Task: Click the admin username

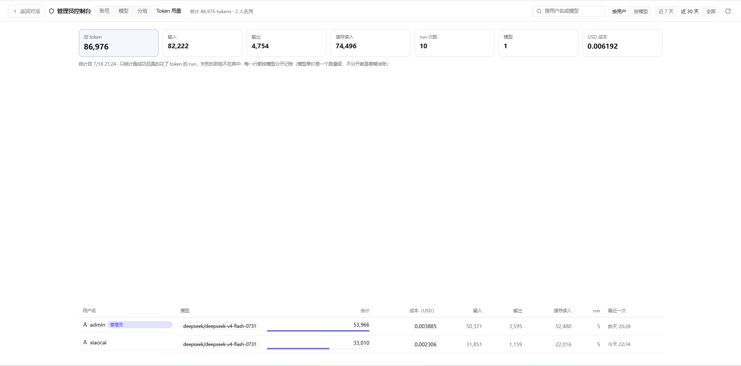Action: click(97, 325)
